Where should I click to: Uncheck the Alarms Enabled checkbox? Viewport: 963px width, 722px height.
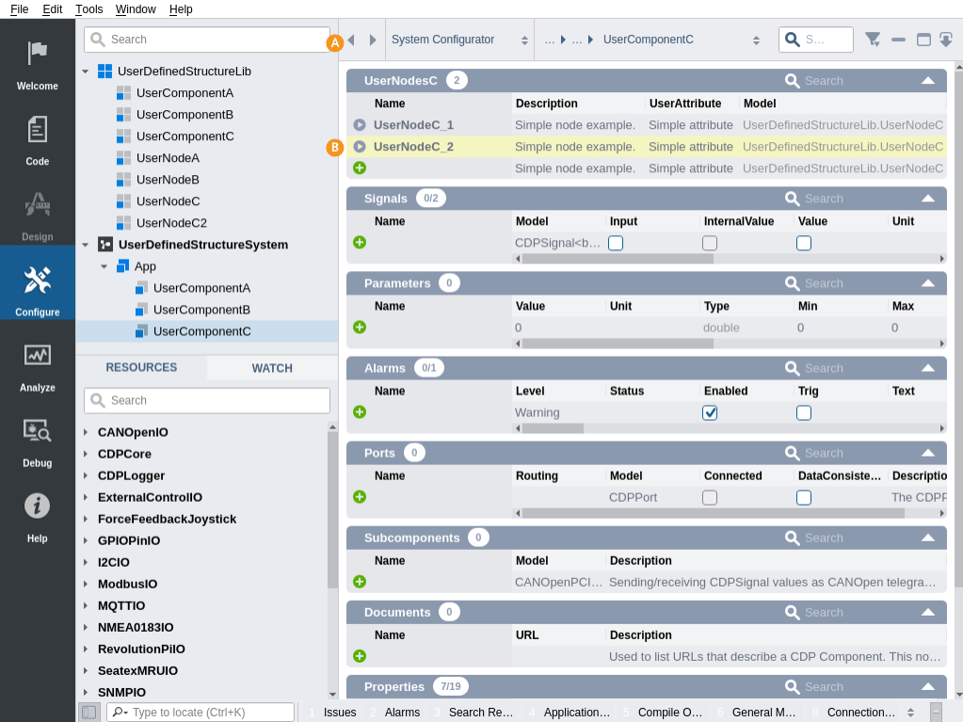(x=710, y=412)
